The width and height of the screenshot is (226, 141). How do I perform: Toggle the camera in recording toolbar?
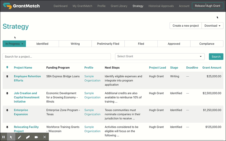tap(36, 137)
